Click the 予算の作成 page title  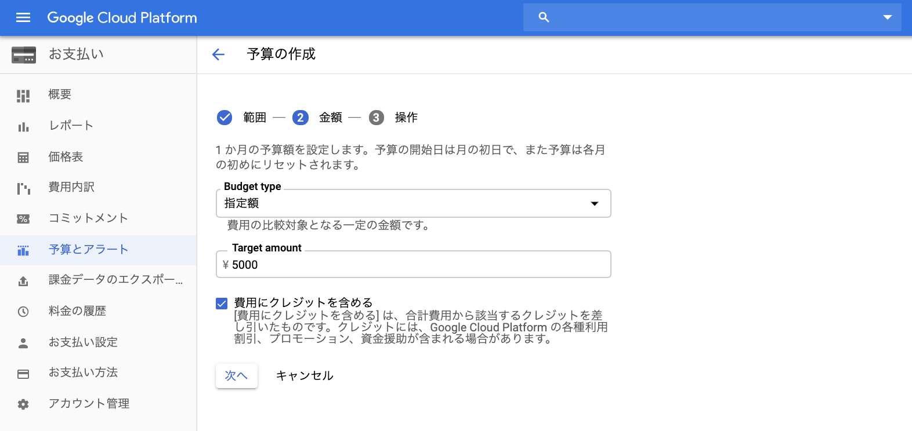281,54
